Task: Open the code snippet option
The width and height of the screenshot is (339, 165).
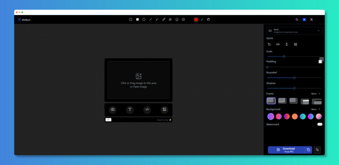Action: coord(147,110)
